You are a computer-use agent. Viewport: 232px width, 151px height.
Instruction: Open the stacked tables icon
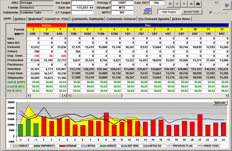click(x=147, y=11)
